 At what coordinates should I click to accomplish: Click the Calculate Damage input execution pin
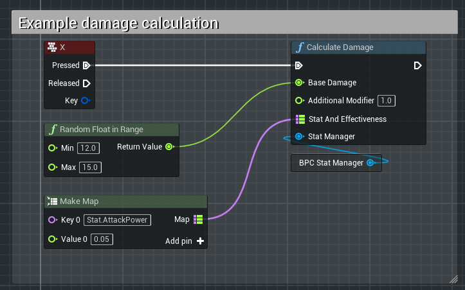coord(298,65)
